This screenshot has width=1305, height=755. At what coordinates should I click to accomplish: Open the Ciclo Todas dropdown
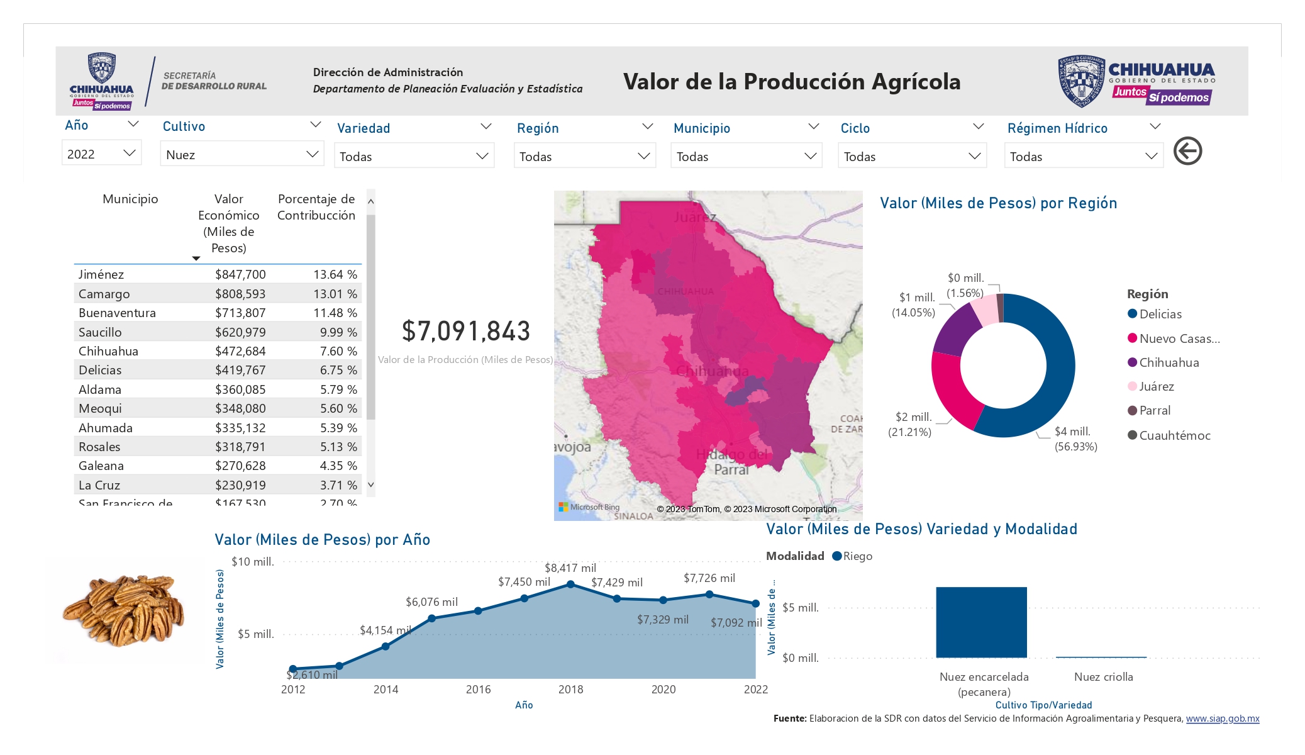point(912,156)
